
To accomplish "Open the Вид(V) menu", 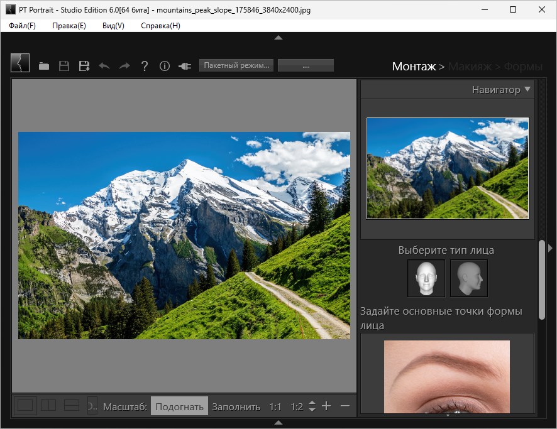I will tap(113, 26).
